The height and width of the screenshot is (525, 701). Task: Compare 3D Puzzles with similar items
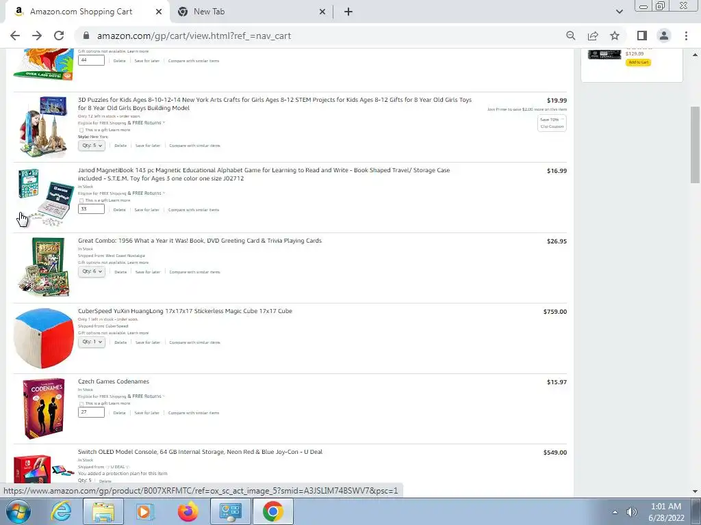pos(194,146)
